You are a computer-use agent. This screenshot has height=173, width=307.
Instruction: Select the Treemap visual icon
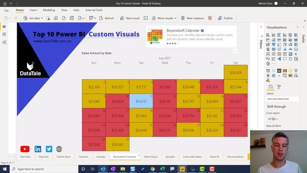(x=296, y=45)
